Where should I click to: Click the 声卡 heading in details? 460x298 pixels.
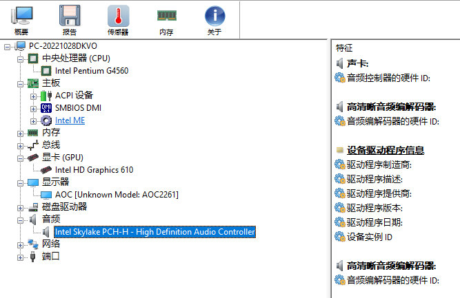click(357, 63)
